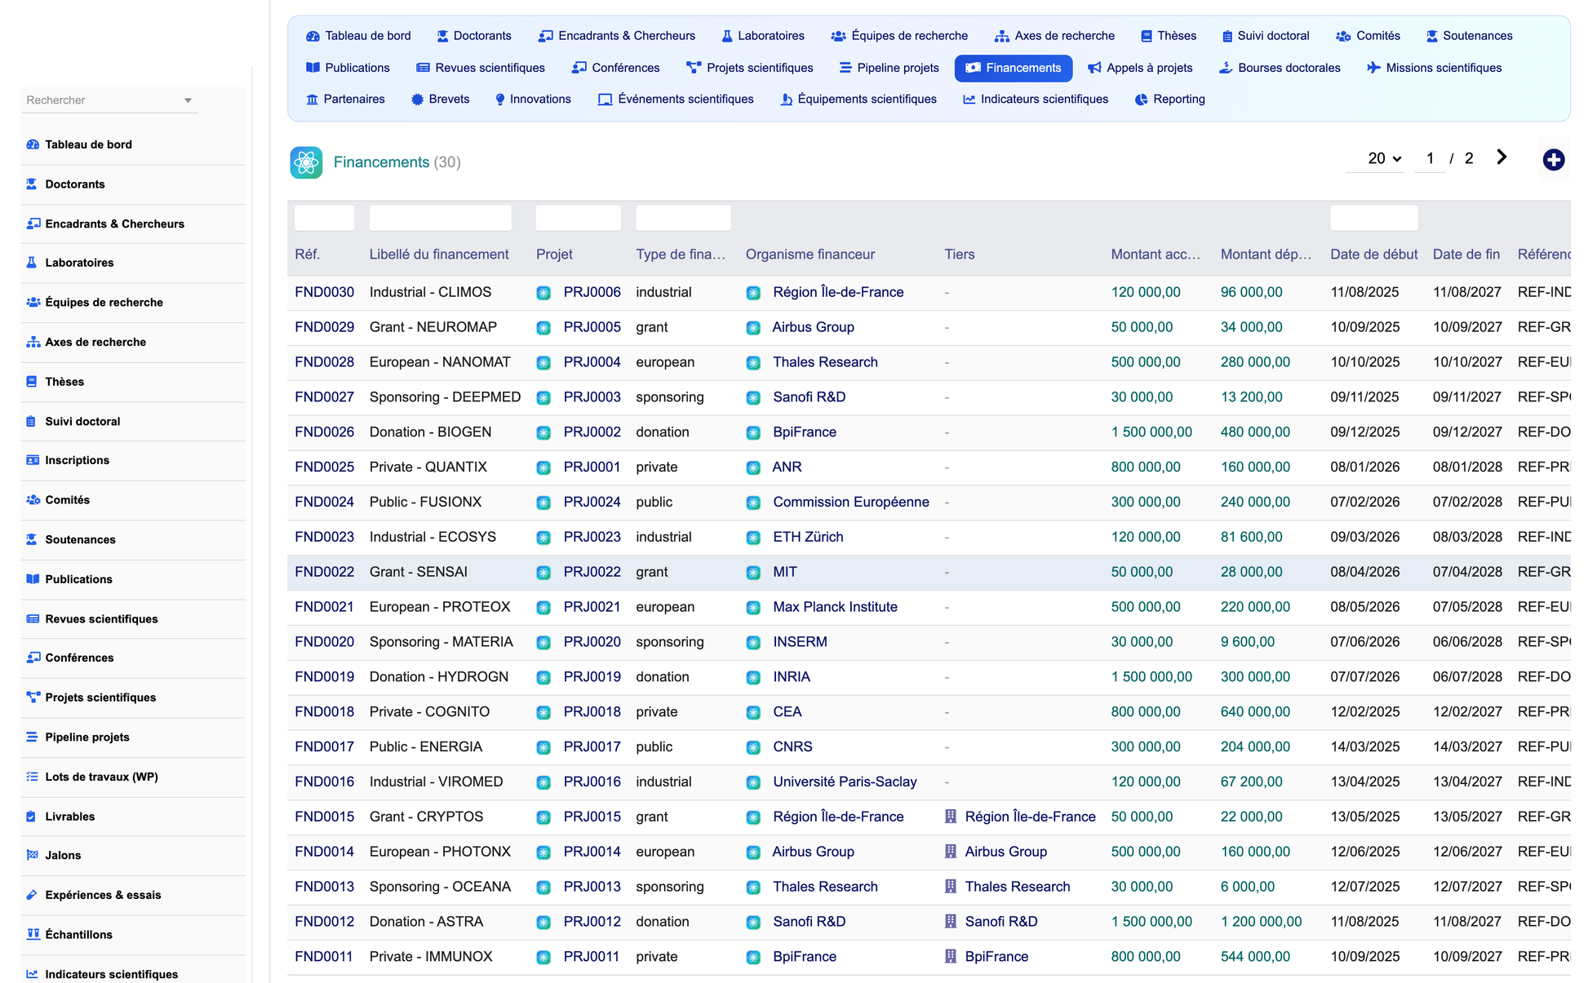Open Livrables in the sidebar
Image resolution: width=1588 pixels, height=983 pixels.
click(69, 816)
